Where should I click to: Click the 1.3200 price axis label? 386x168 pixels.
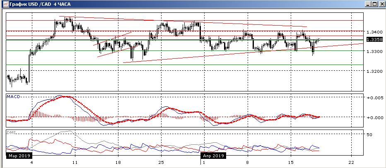374,71
